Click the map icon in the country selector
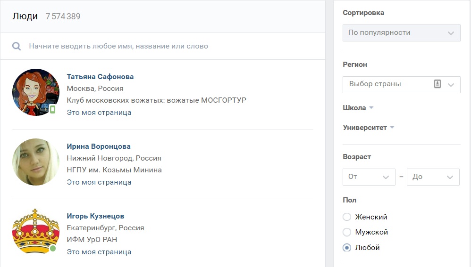The height and width of the screenshot is (267, 471). point(437,84)
